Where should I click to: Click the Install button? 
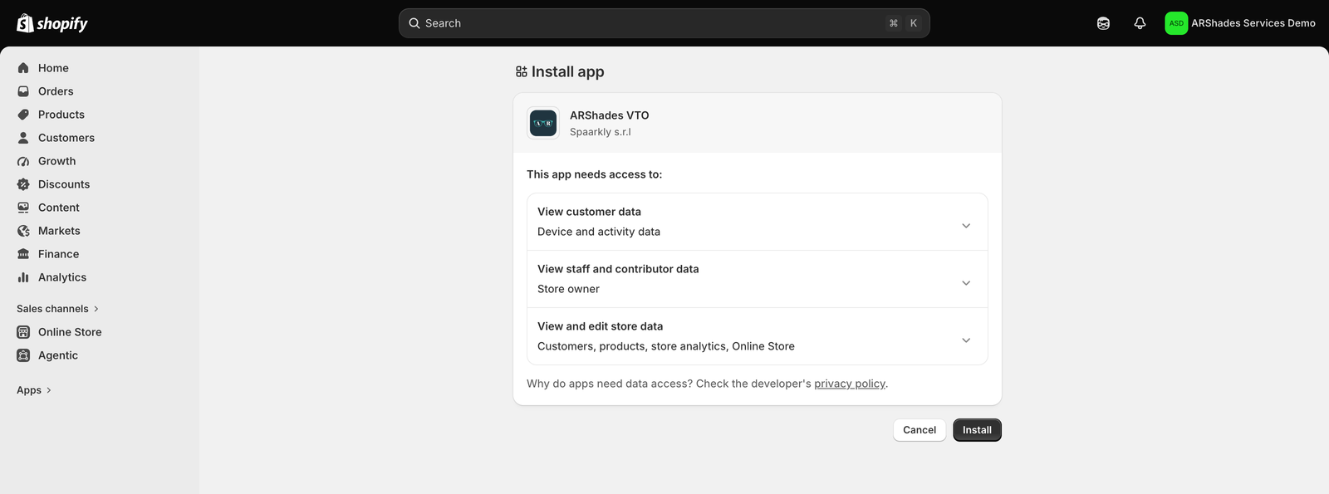point(977,430)
